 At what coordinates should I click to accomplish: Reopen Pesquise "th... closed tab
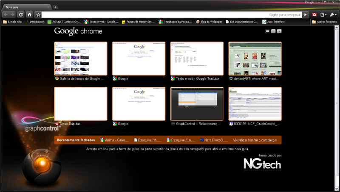pyautogui.click(x=148, y=140)
